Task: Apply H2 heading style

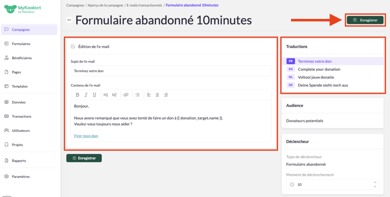Action: coord(114,95)
